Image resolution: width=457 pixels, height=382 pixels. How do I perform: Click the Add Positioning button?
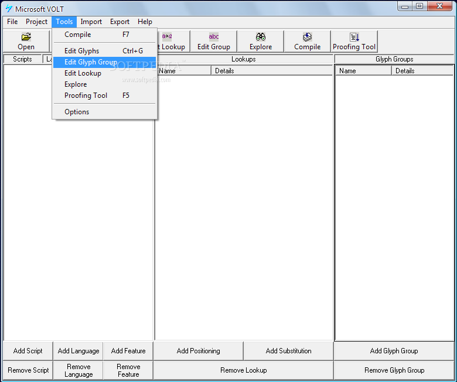pos(198,351)
